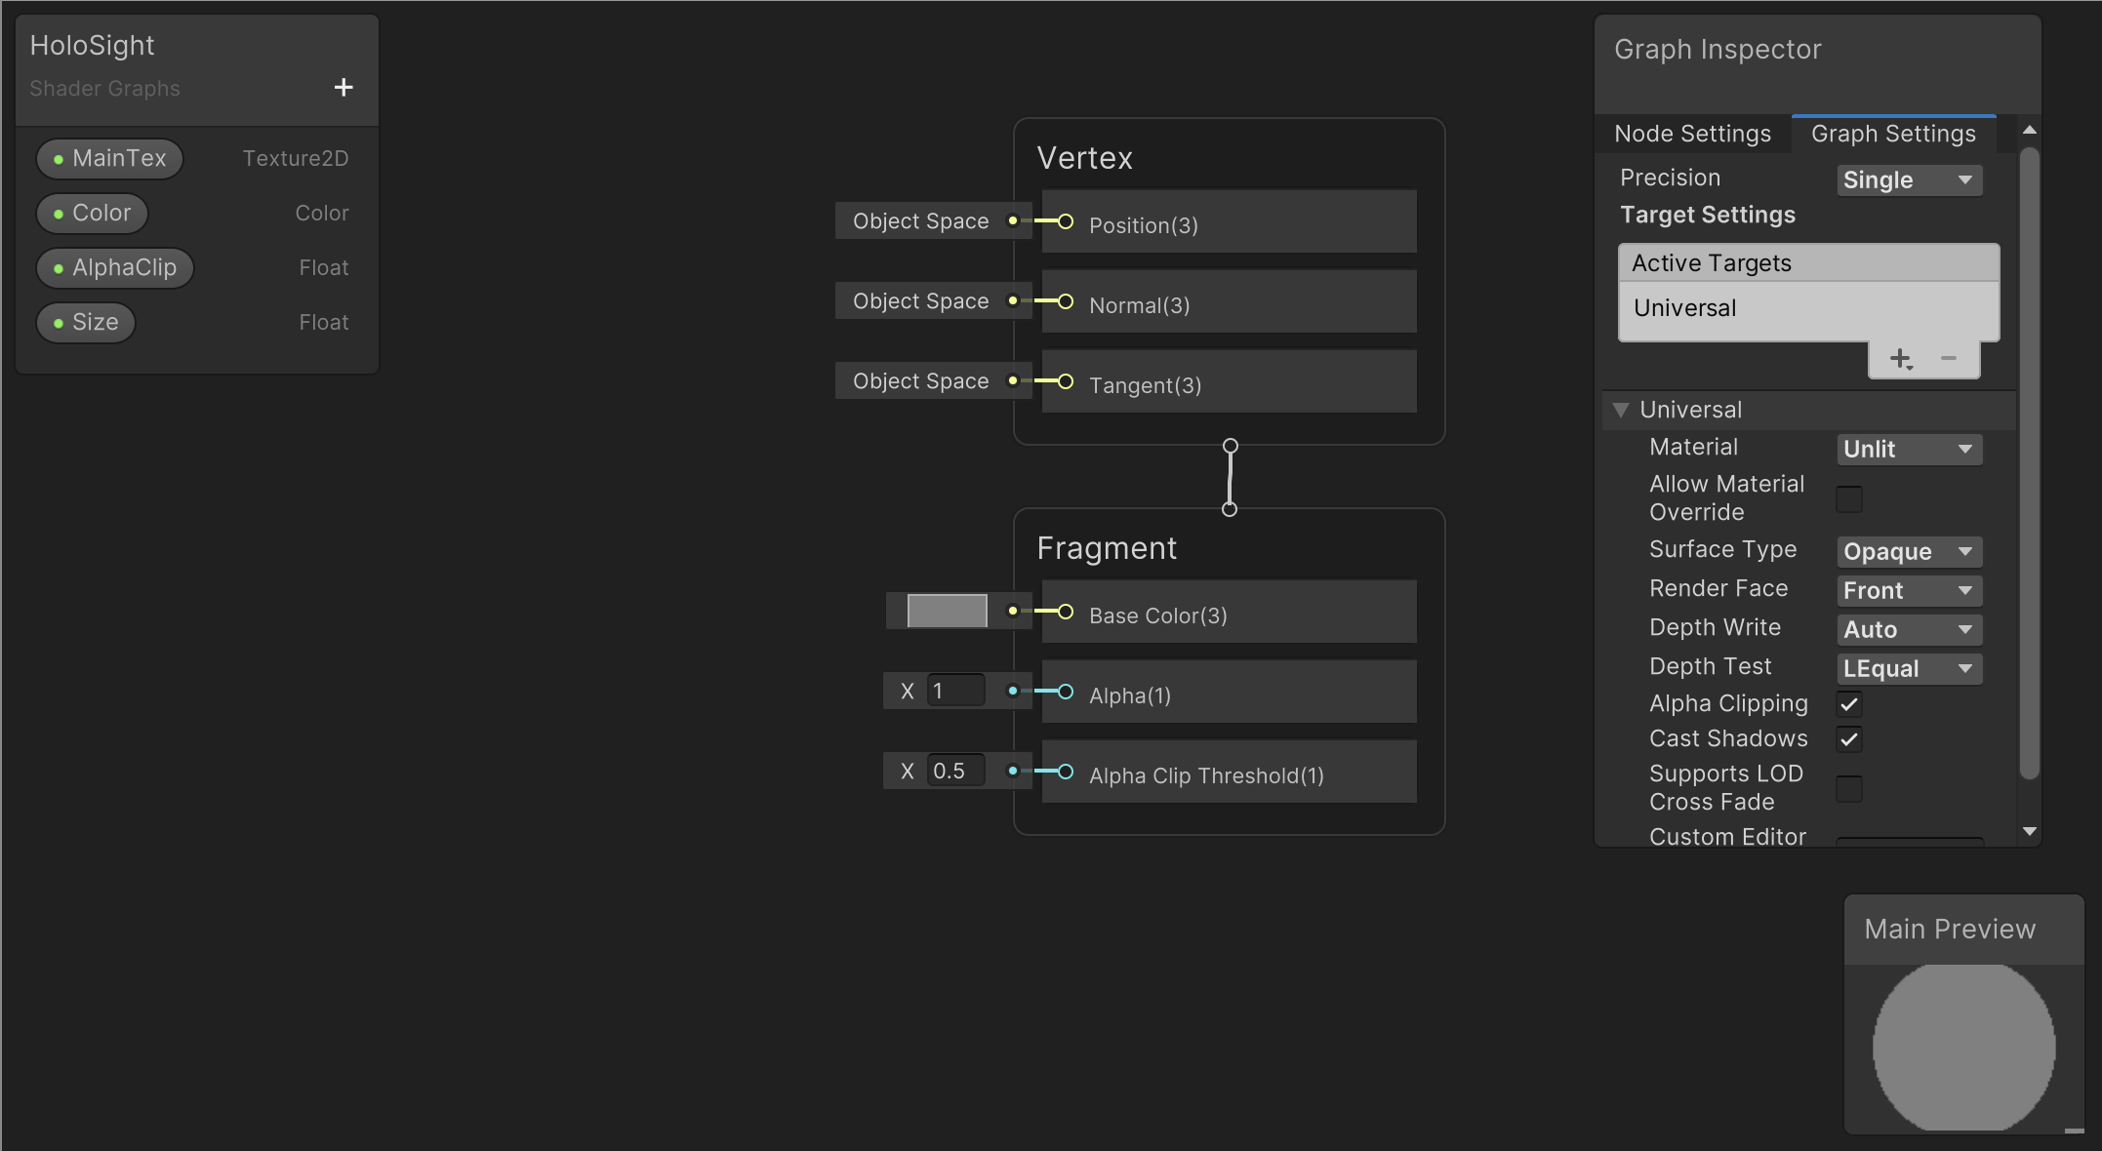Click scroll down arrow in Graph Inspector
Viewport: 2102px width, 1151px height.
click(2030, 832)
